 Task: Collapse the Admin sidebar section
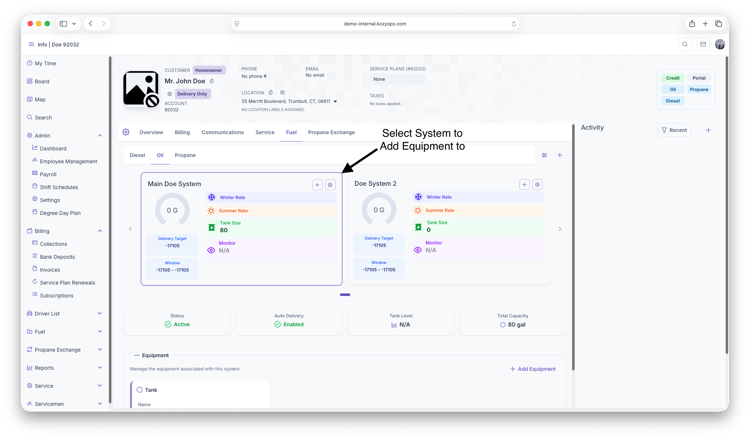click(100, 135)
